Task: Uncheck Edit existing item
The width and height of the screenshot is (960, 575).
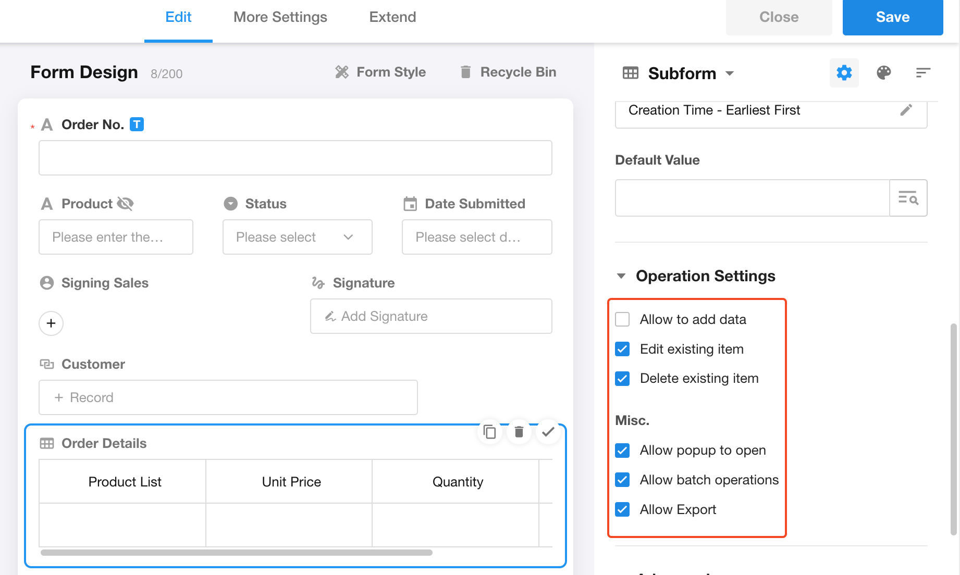Action: pyautogui.click(x=622, y=349)
